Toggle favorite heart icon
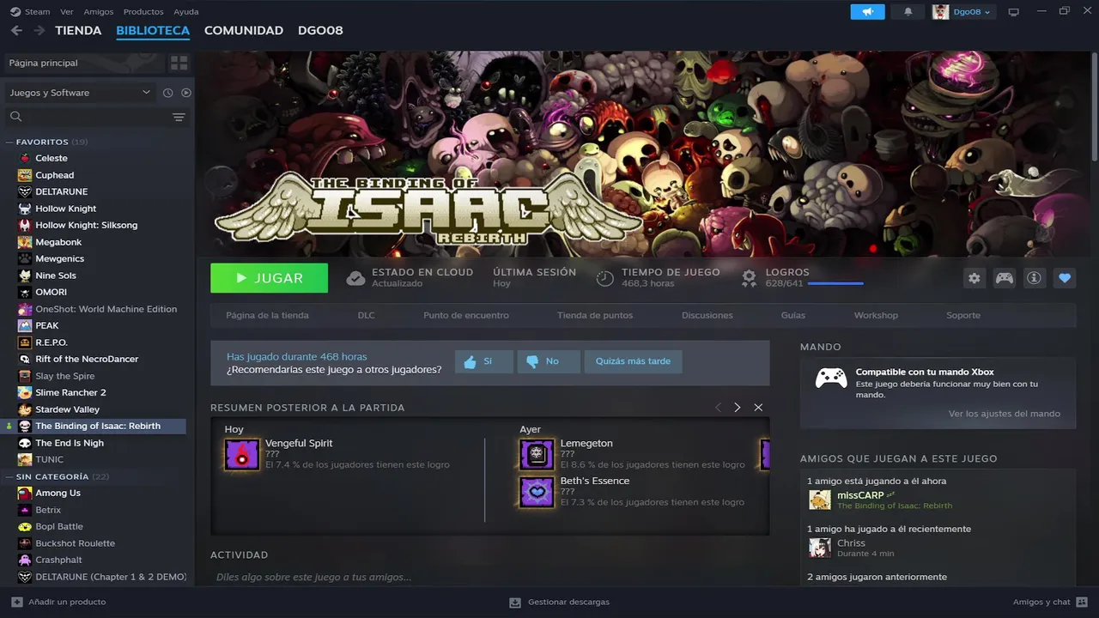The image size is (1099, 618). tap(1065, 278)
